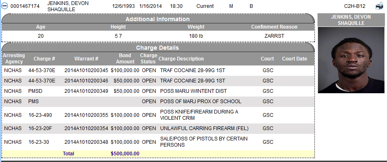Click the Charge Description column header

click(181, 59)
